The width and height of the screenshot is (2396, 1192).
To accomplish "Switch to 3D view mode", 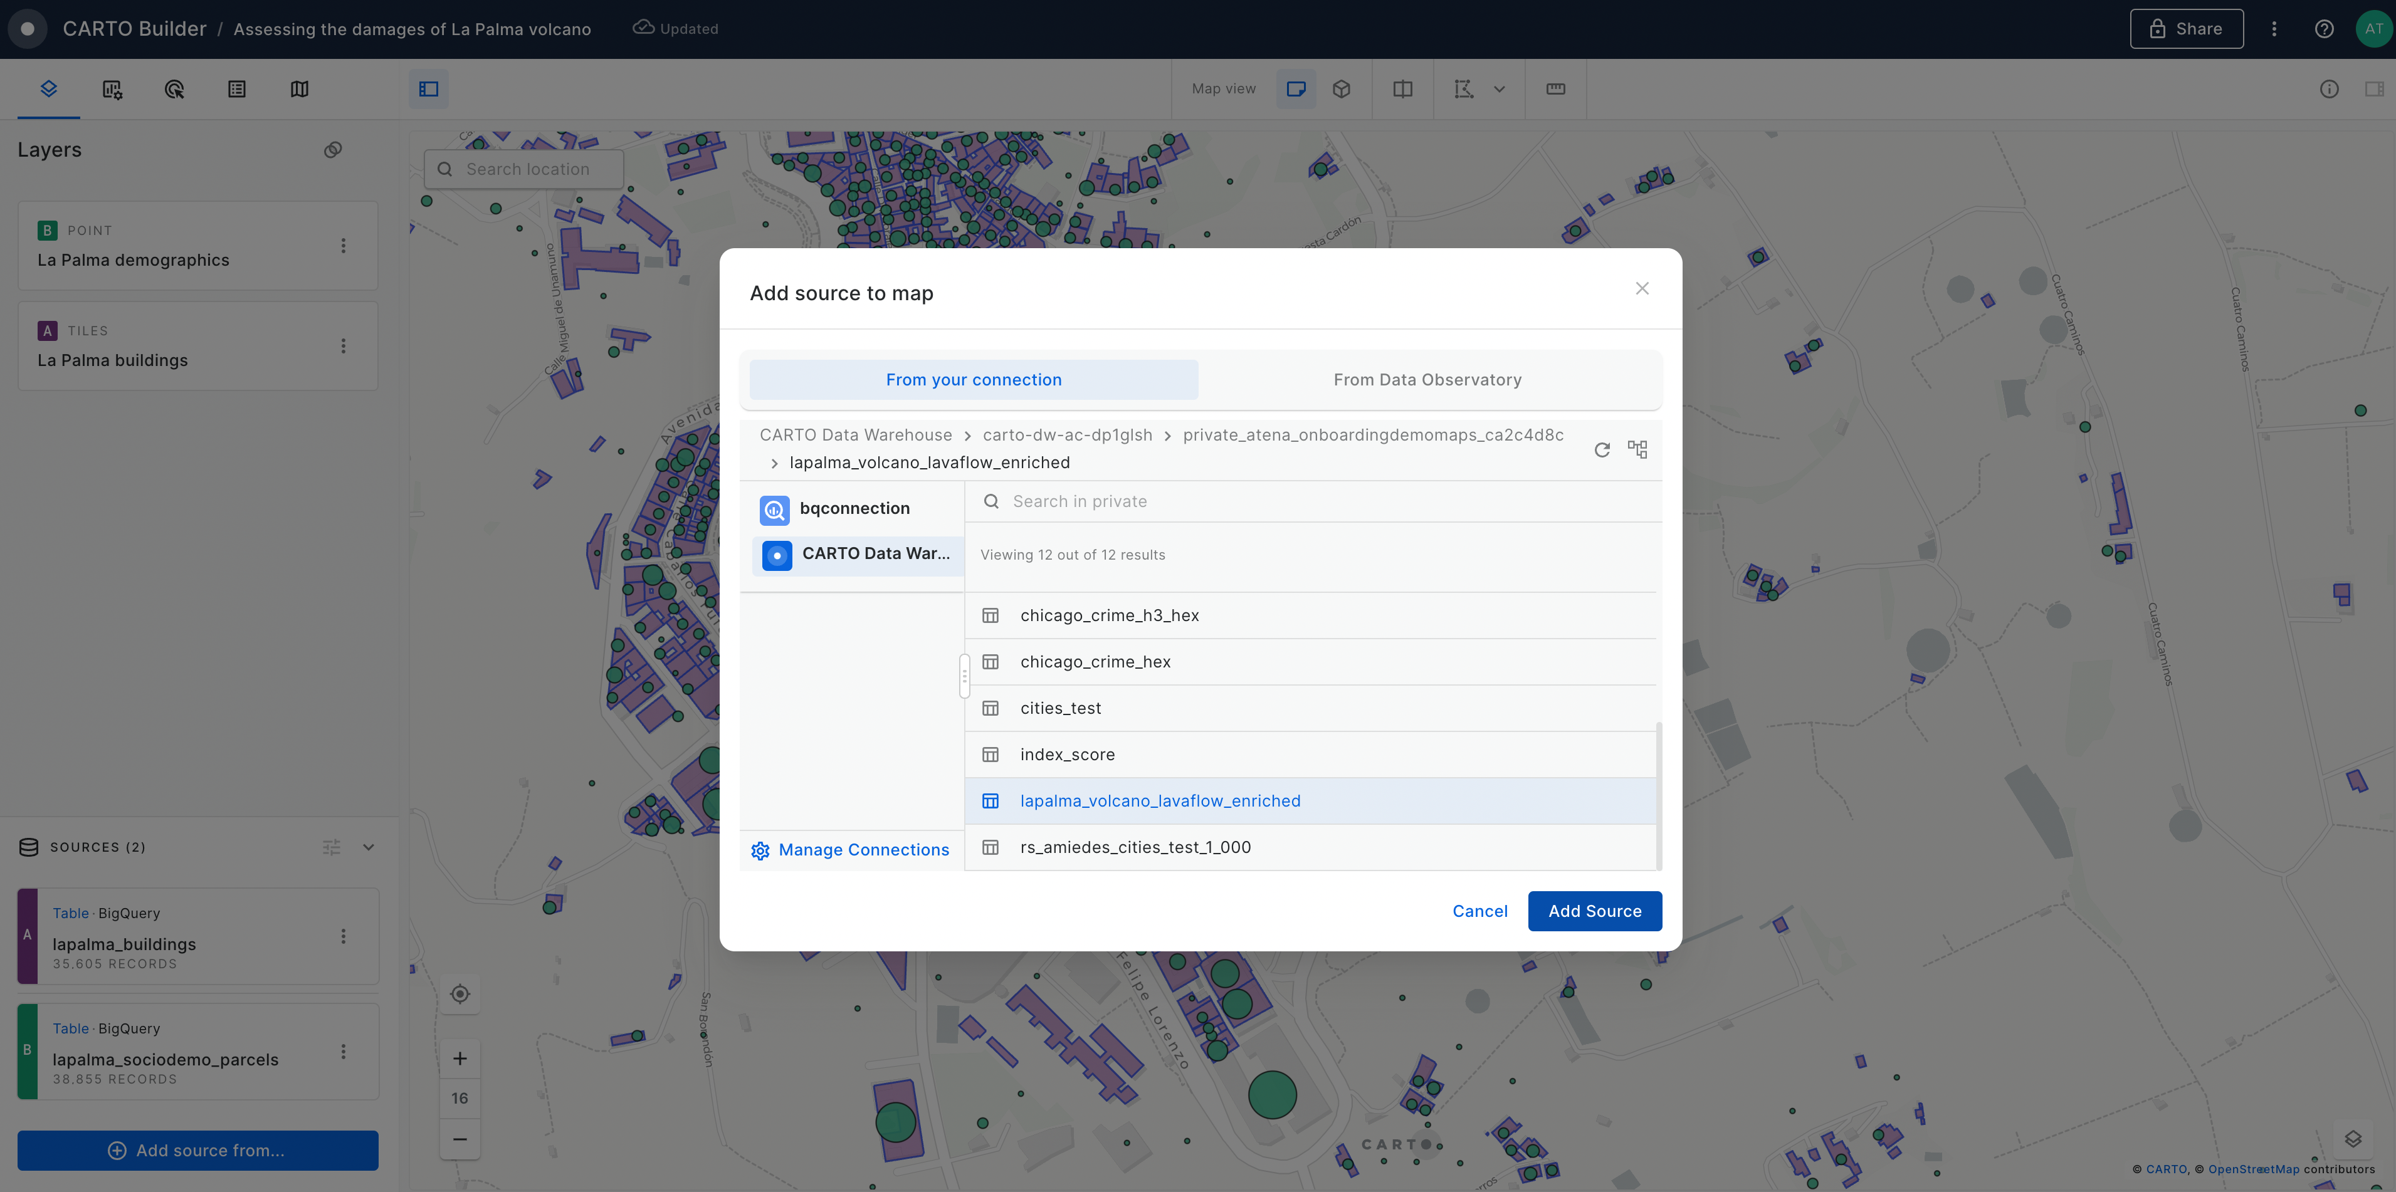I will [1341, 89].
